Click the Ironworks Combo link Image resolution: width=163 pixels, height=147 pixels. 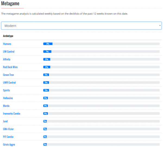pos(12,114)
